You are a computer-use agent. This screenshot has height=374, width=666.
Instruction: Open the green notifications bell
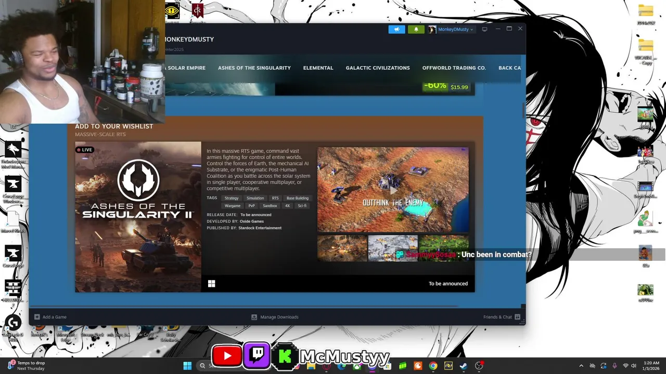coord(416,29)
